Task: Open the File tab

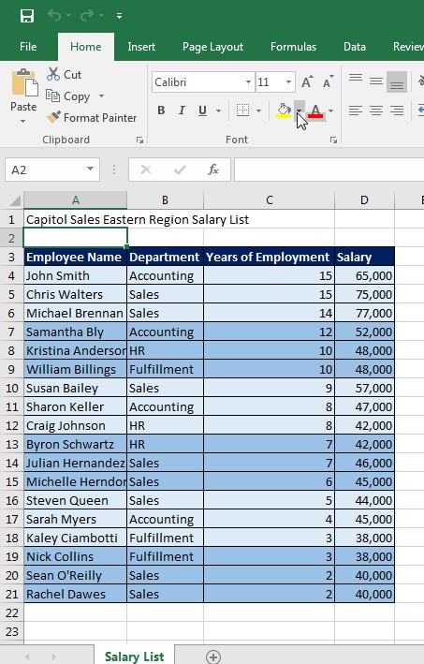Action: tap(28, 47)
